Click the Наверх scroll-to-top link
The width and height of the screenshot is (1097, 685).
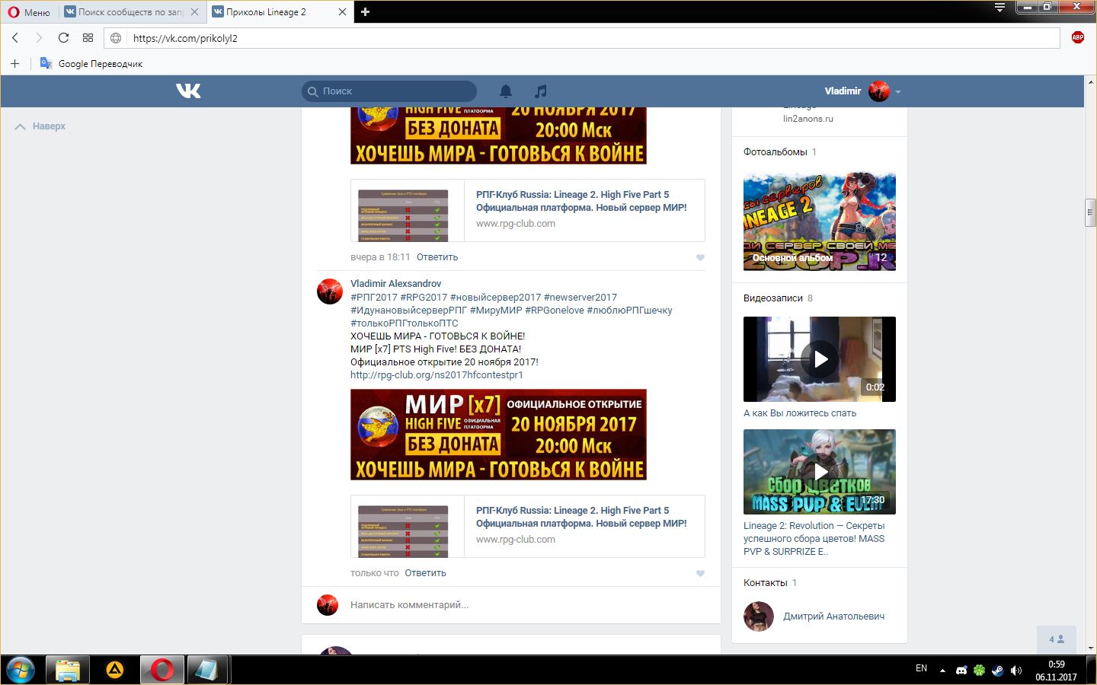point(40,126)
